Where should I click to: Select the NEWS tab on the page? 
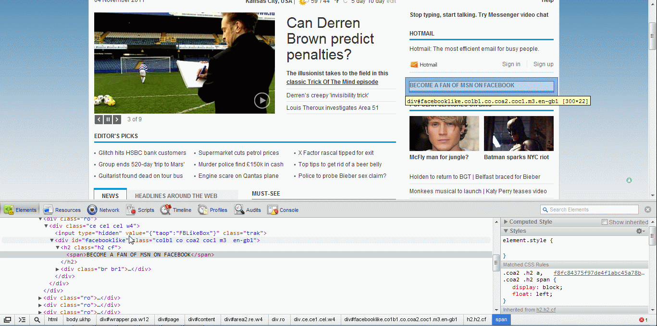coord(110,196)
